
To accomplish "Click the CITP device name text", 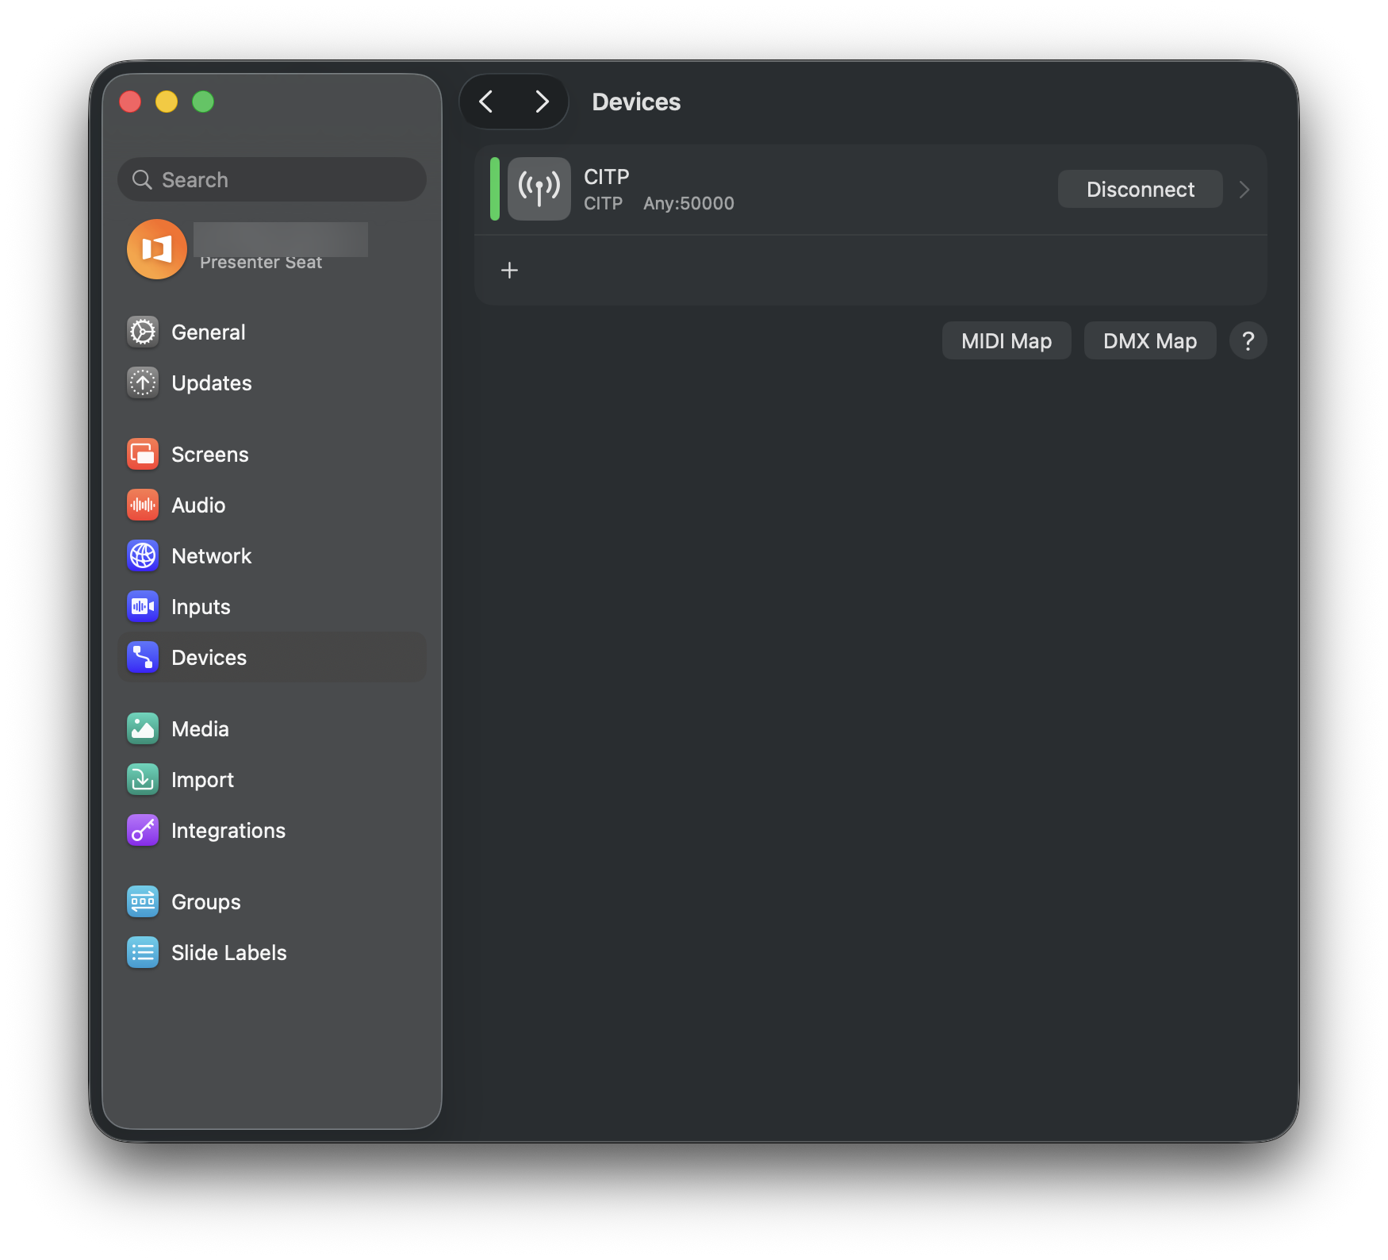I will click(x=606, y=176).
